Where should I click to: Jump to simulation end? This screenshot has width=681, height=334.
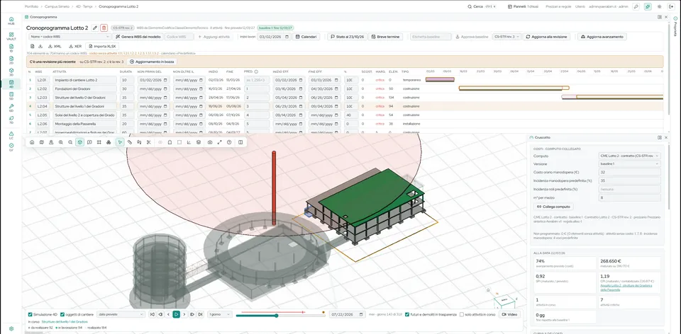(x=200, y=314)
